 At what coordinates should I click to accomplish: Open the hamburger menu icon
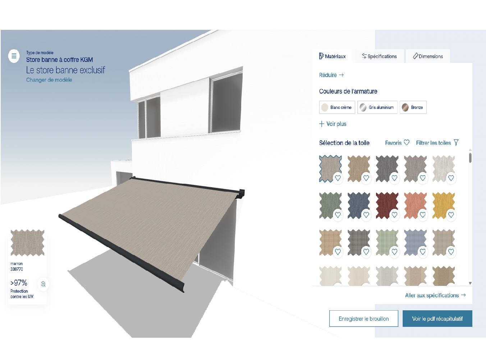tap(14, 56)
